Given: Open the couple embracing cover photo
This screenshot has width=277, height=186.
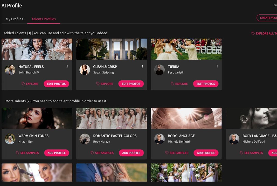Looking at the screenshot, I should tap(112, 173).
